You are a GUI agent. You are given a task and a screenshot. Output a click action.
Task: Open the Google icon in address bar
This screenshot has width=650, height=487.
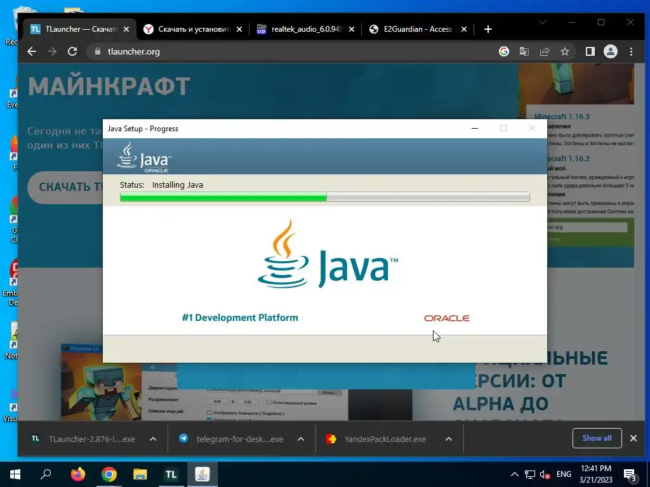tap(503, 51)
